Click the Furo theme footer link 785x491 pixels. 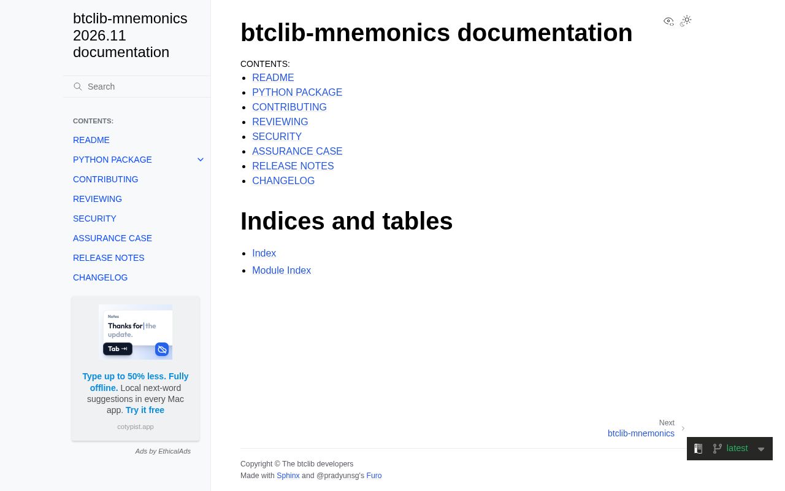coord(374,476)
